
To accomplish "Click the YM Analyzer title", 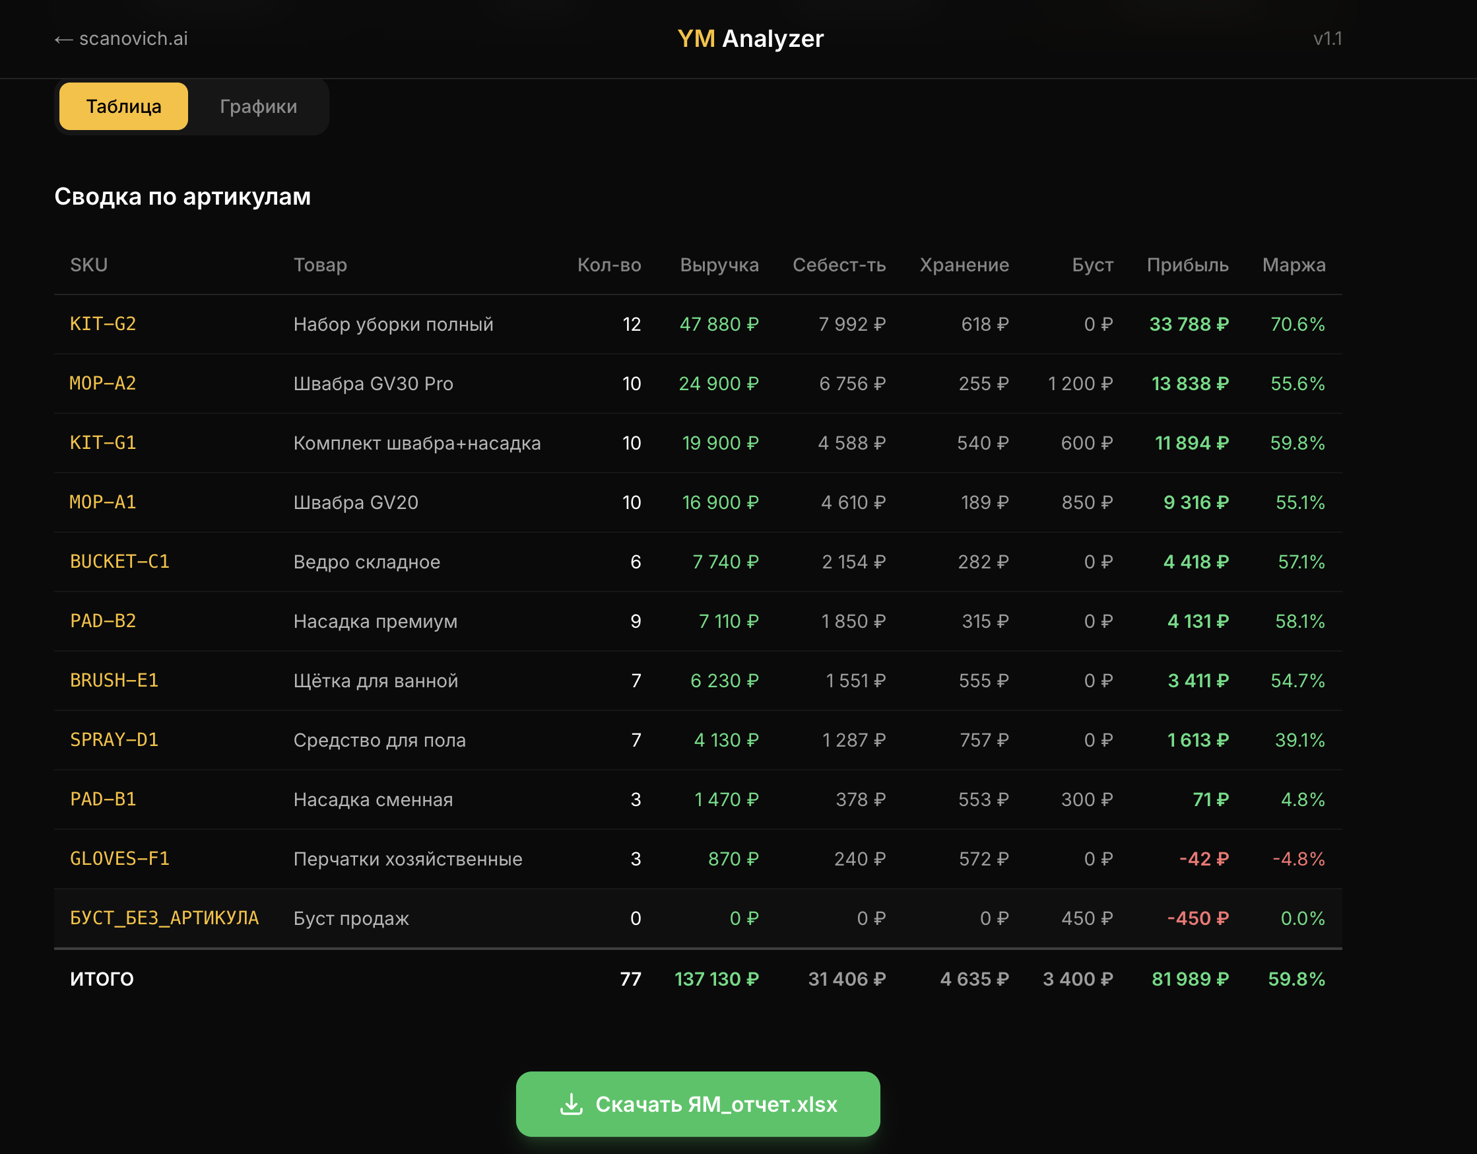I will (x=750, y=38).
